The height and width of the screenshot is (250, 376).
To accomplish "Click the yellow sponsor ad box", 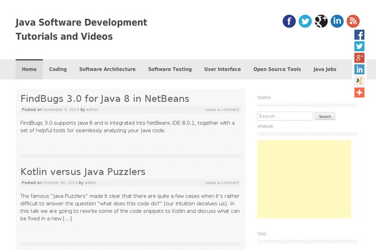I will [x=304, y=179].
